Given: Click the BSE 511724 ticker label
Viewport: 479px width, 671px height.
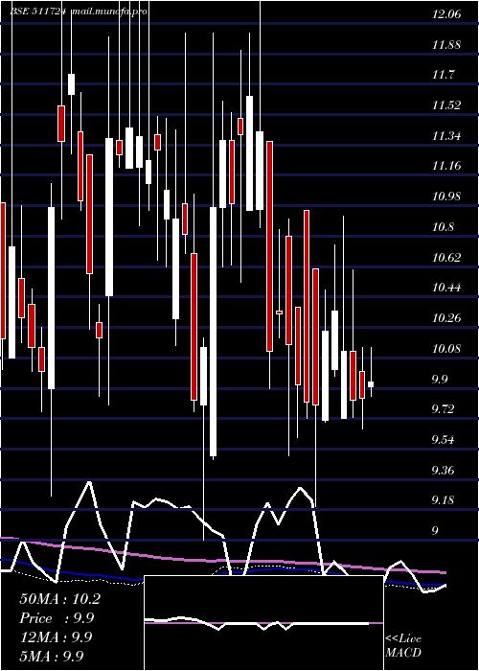Looking at the screenshot, I should click(x=38, y=12).
